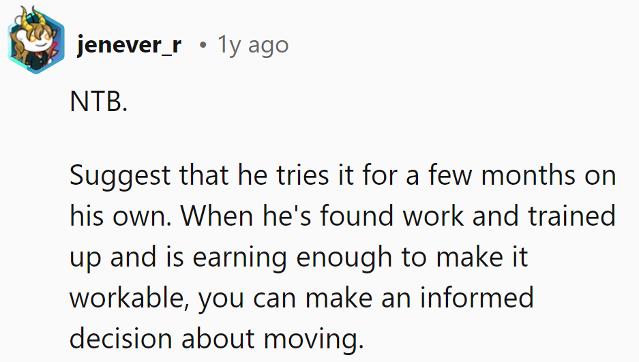
Task: Click the '1y ago' comment timestamp
Action: click(252, 45)
